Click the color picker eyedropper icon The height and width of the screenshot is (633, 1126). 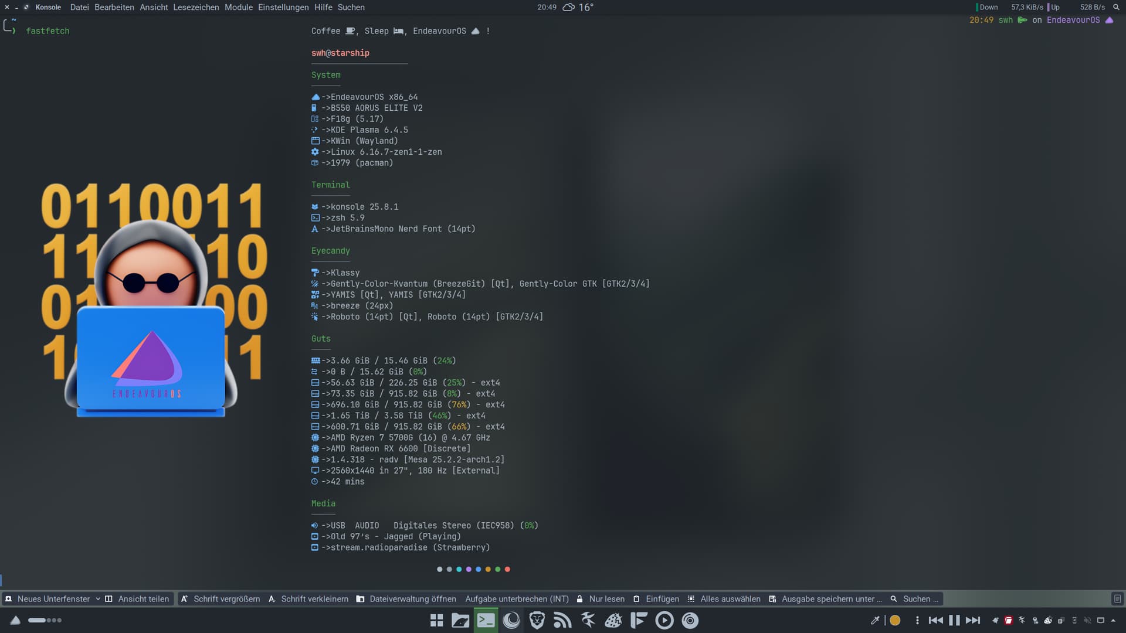click(x=875, y=620)
